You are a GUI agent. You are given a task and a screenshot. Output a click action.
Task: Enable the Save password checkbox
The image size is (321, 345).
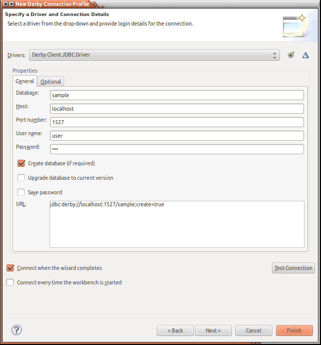point(21,192)
